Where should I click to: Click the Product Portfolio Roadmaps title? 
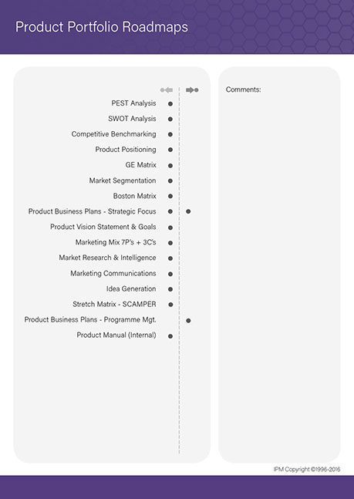click(102, 27)
